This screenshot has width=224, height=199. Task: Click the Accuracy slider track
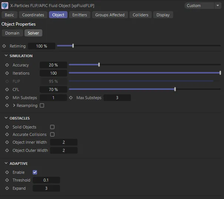pyautogui.click(x=145, y=65)
